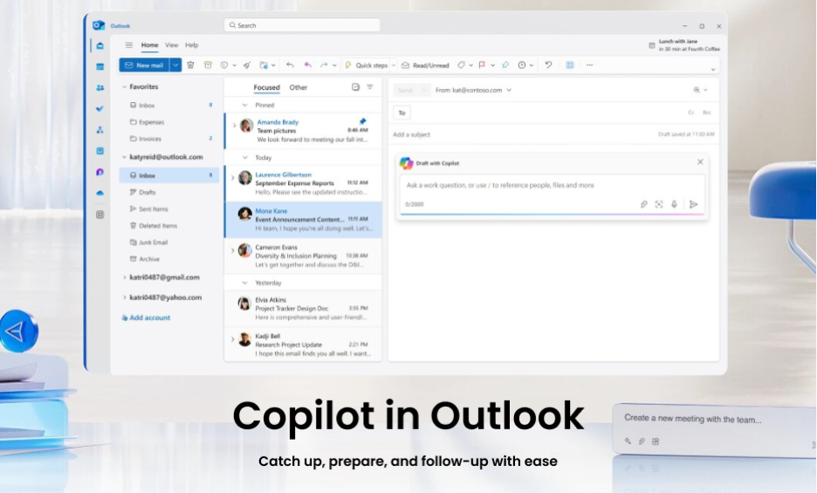Open Laurence Gilbertson's September Expense Reports email
Screen dimensions: 817x493
tap(303, 183)
